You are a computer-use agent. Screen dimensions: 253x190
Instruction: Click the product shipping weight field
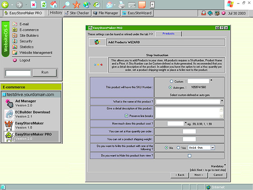click(189, 139)
